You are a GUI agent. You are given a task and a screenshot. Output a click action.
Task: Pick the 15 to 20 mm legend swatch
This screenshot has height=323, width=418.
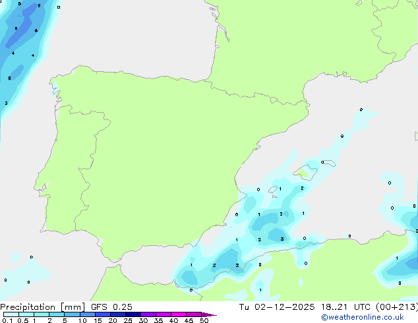point(103,314)
